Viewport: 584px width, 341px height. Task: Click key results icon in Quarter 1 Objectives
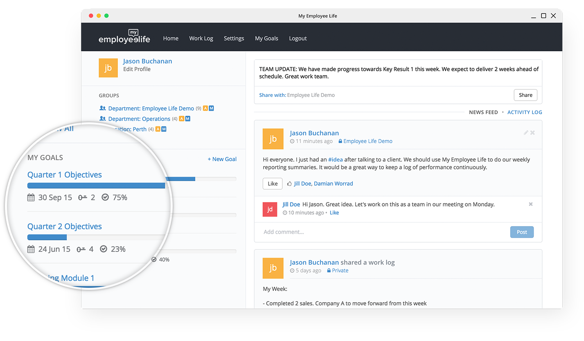pyautogui.click(x=83, y=197)
